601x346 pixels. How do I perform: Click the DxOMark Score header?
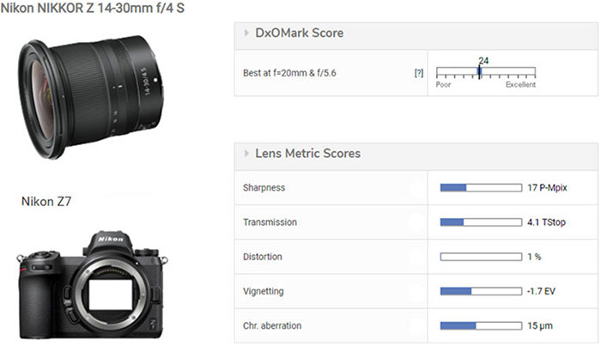[x=299, y=33]
